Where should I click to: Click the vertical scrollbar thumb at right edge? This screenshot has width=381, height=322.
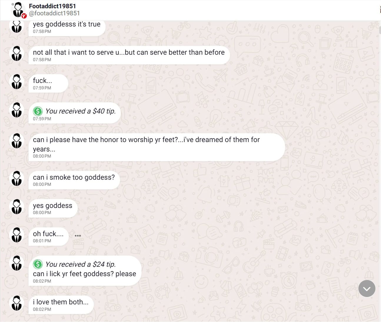[380, 30]
